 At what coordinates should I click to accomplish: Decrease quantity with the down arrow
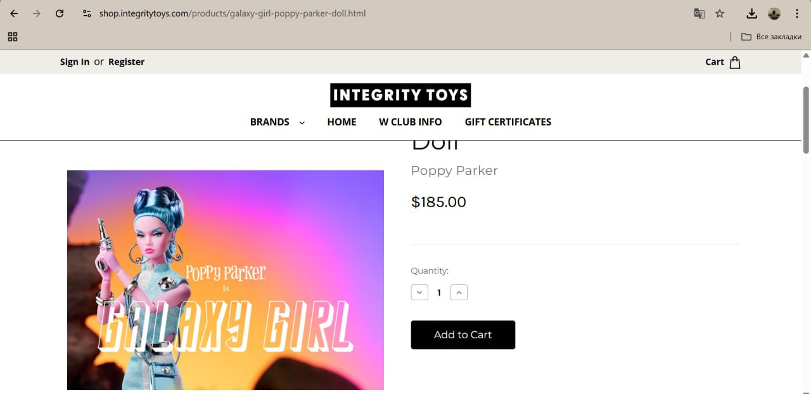tap(419, 293)
